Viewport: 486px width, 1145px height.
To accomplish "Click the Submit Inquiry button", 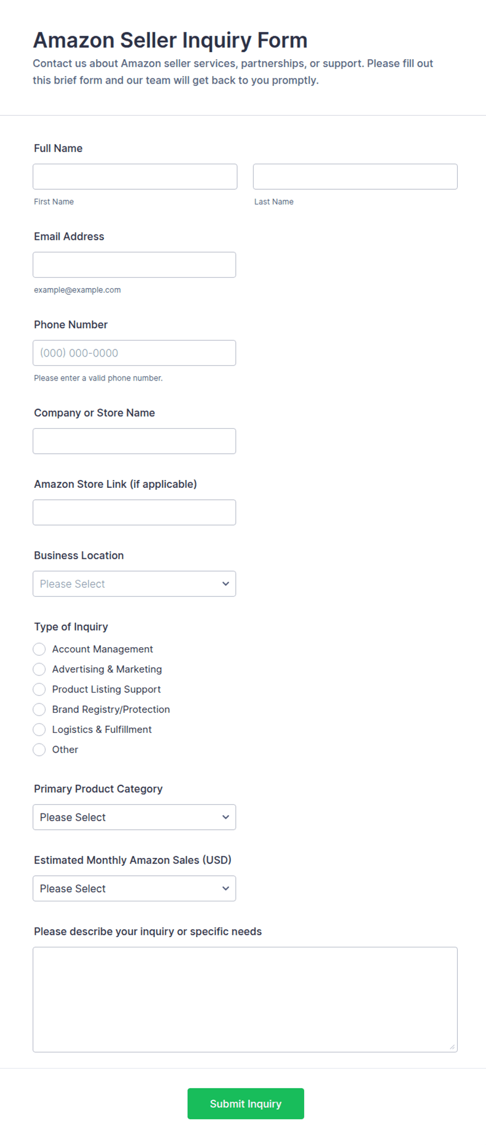I will click(246, 1104).
